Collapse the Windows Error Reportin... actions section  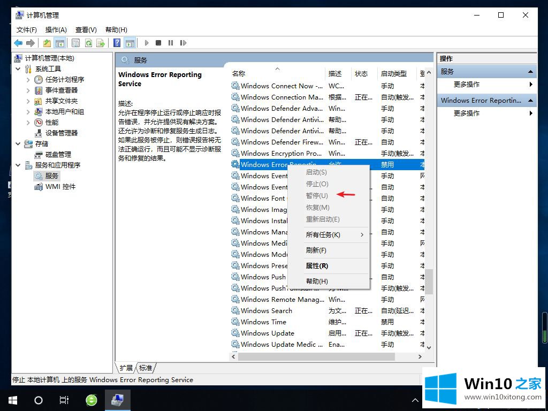pos(530,101)
